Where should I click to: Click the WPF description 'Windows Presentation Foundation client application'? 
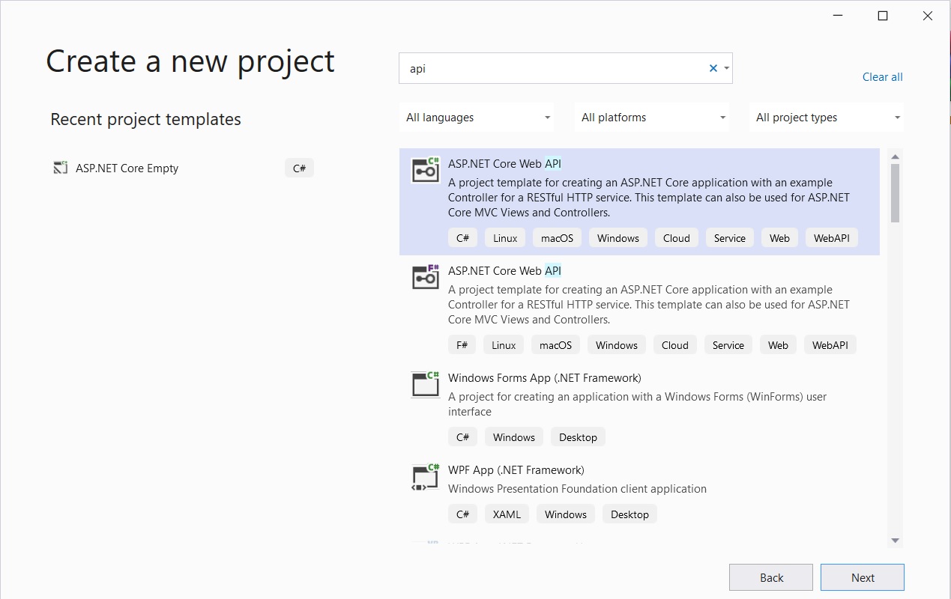click(577, 489)
